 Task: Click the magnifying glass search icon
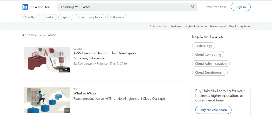[x=193, y=7]
